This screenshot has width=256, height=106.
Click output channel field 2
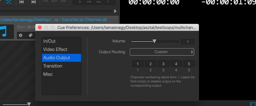pyautogui.click(x=151, y=64)
